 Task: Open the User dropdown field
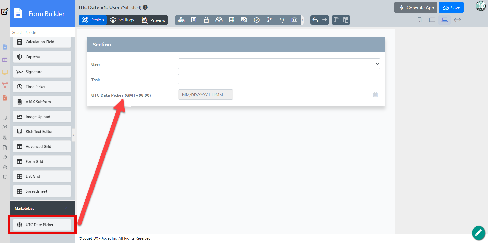[x=279, y=64]
